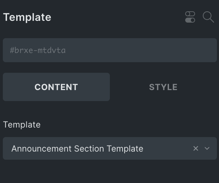Select the CONTENT tab

pyautogui.click(x=56, y=87)
